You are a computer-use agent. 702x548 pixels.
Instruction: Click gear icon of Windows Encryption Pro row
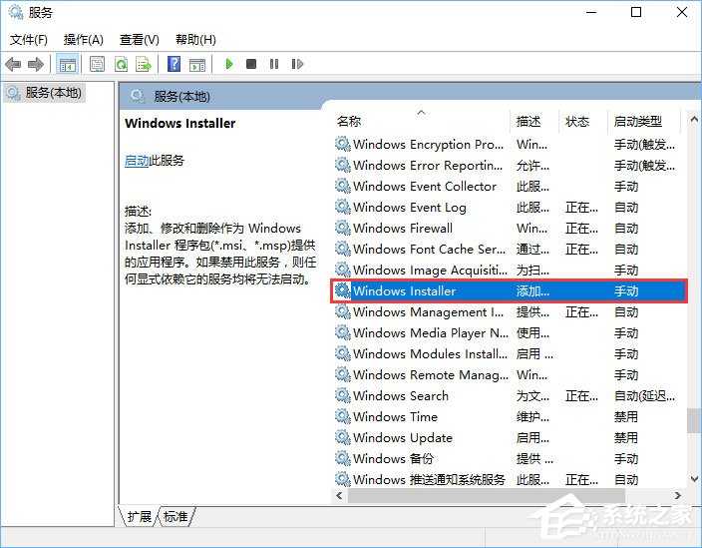click(x=342, y=144)
